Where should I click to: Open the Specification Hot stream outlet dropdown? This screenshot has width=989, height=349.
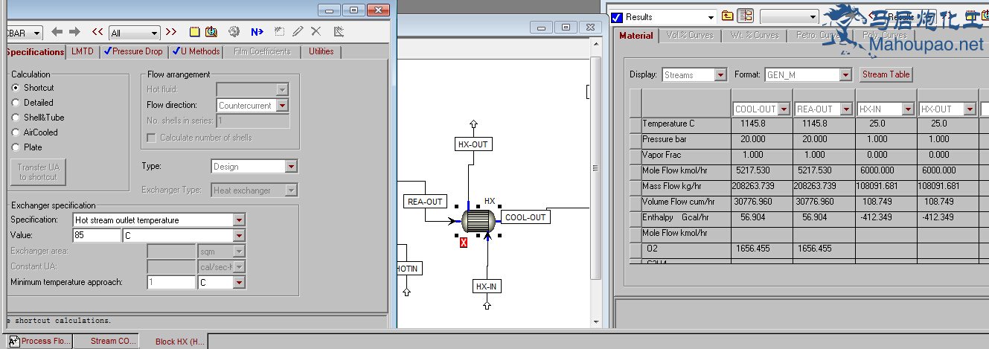tap(238, 220)
